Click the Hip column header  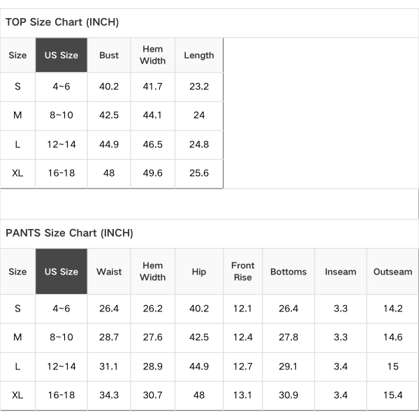click(199, 272)
